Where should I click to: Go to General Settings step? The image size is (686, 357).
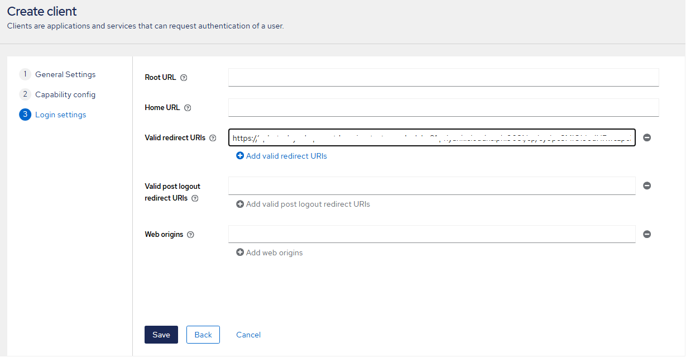tap(65, 74)
